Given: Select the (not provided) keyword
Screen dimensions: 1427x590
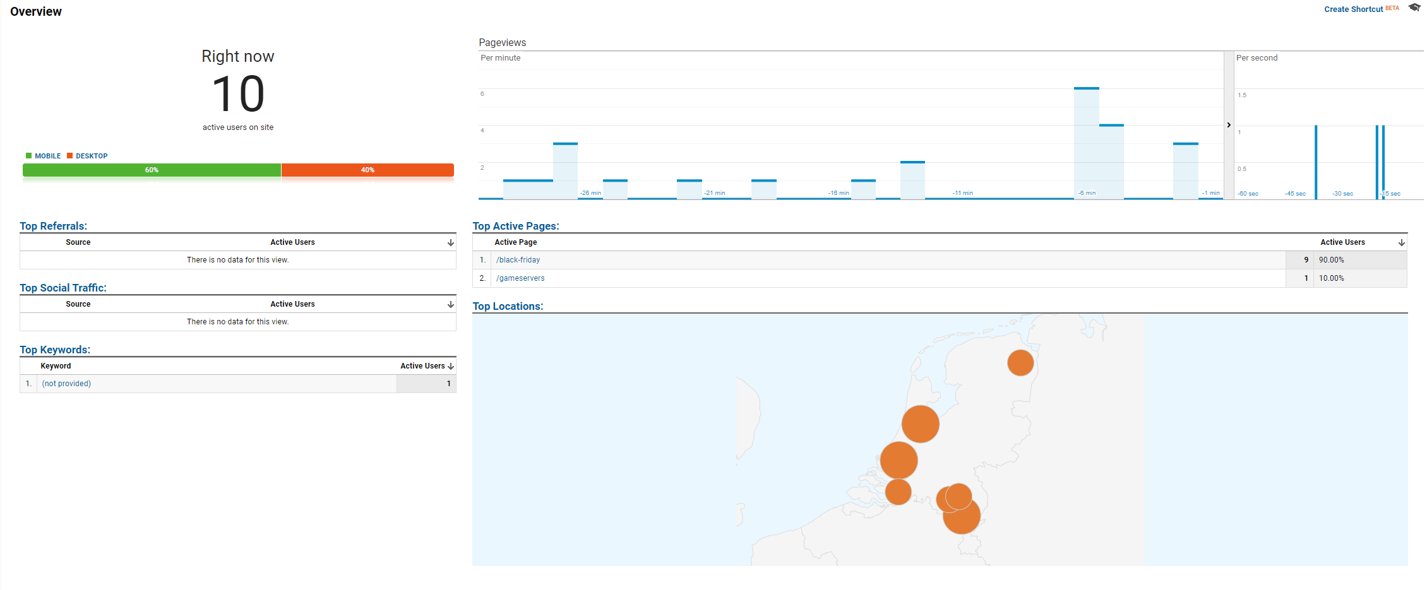Looking at the screenshot, I should point(66,384).
